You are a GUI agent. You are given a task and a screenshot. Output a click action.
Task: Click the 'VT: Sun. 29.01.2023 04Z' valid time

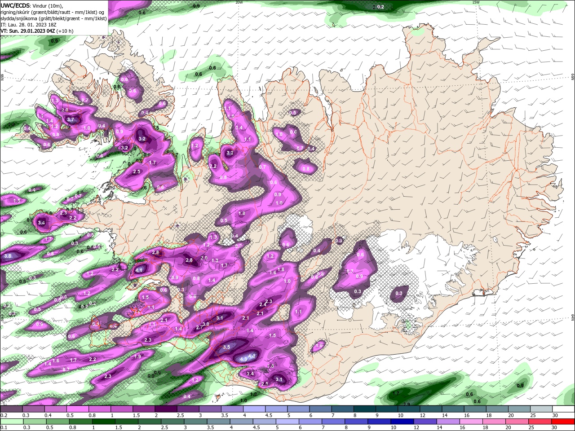(27, 31)
